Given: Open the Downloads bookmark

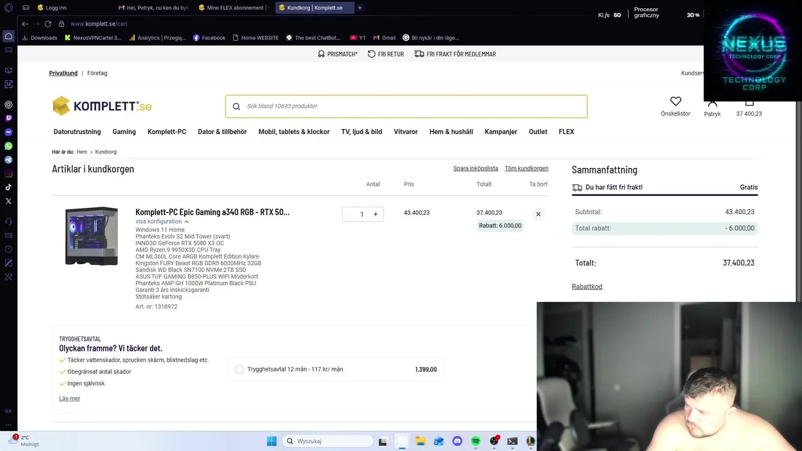Looking at the screenshot, I should (x=39, y=38).
